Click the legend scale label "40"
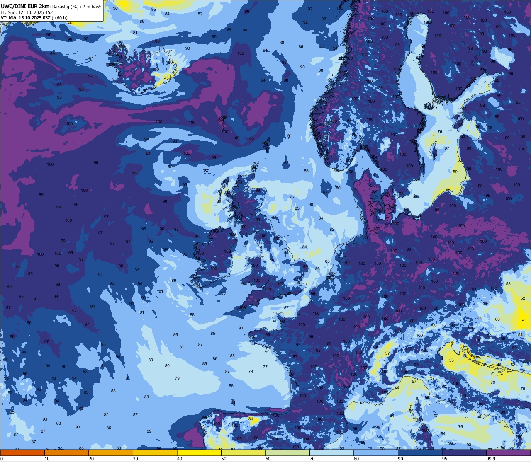Screen dimensions: 531x462 tap(180, 459)
